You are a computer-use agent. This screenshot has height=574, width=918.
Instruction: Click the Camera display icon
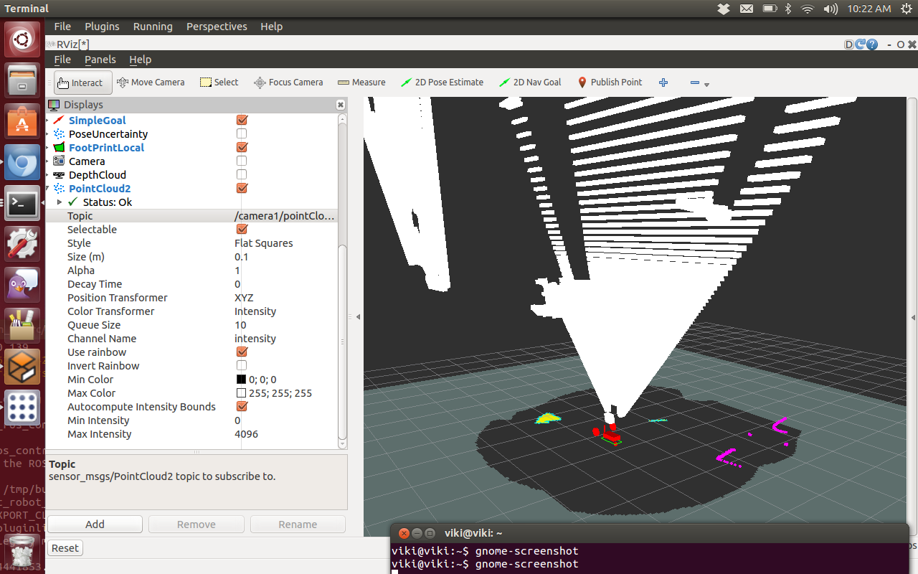[59, 161]
